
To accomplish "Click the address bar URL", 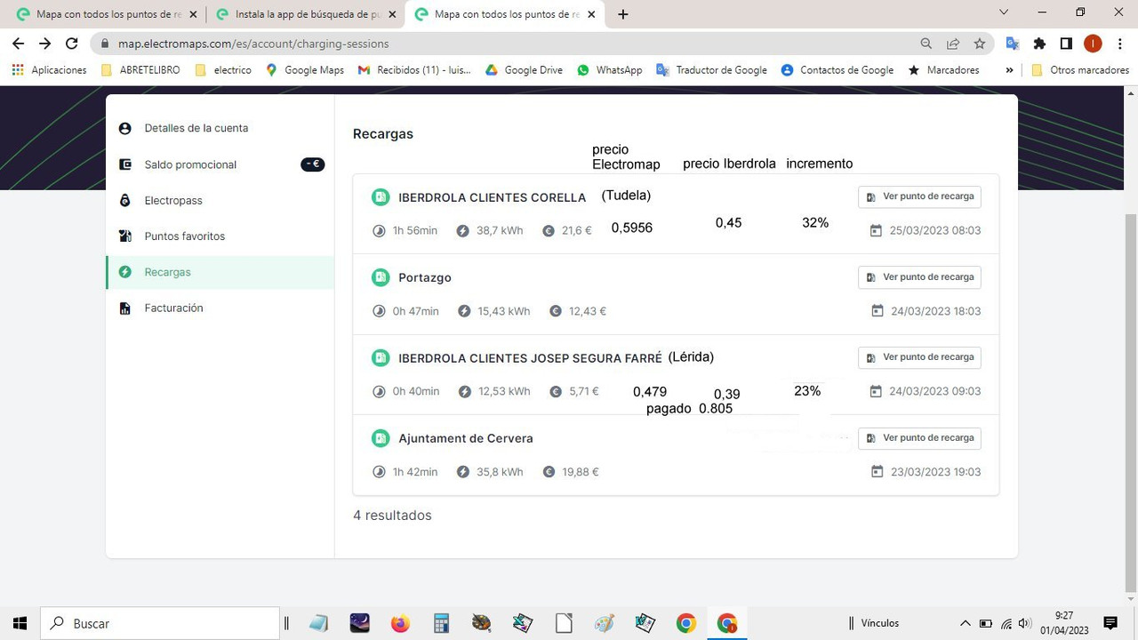I will (253, 44).
